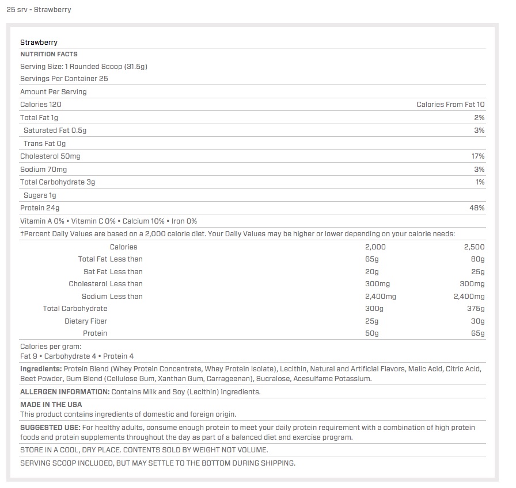Select the NUTRITION FACTS header text
Screen dimensions: 516x488
(x=48, y=54)
